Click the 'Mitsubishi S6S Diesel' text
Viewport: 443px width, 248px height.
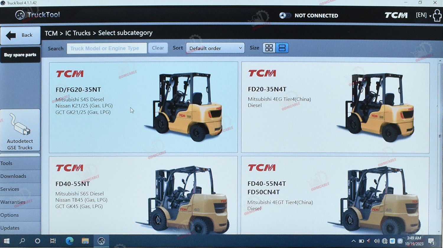click(80, 194)
